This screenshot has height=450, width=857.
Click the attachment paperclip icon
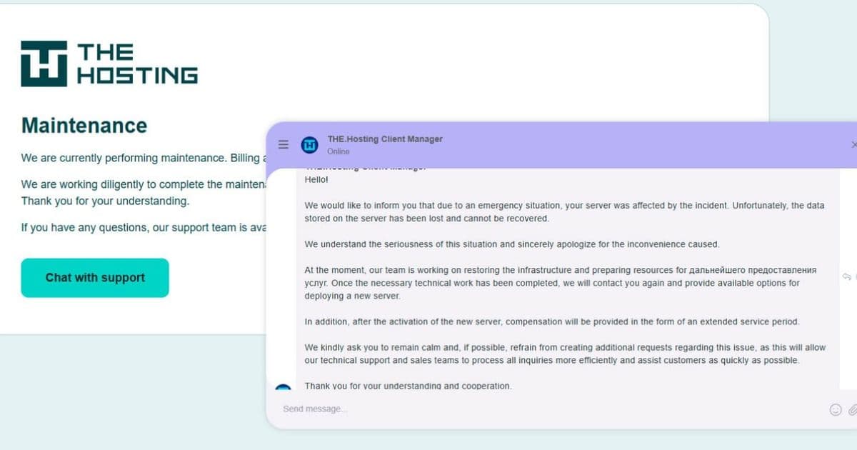tap(853, 410)
